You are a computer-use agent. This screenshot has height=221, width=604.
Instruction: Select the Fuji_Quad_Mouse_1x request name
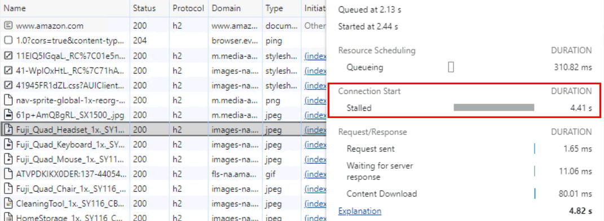click(x=70, y=159)
